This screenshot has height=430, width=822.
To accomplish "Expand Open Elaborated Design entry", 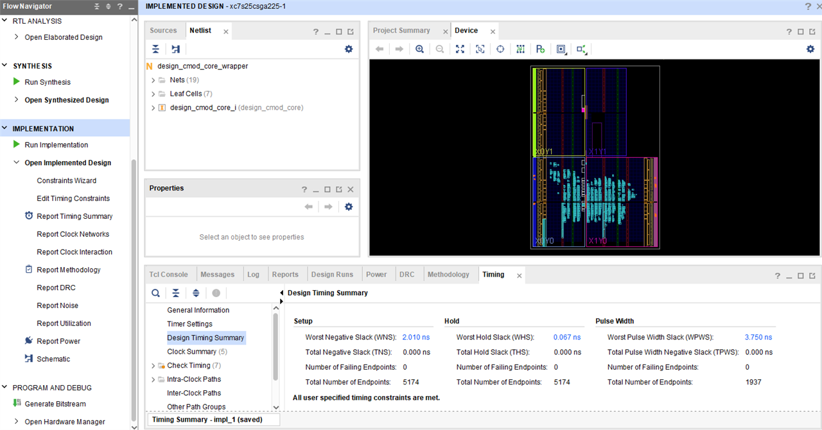I will point(17,37).
